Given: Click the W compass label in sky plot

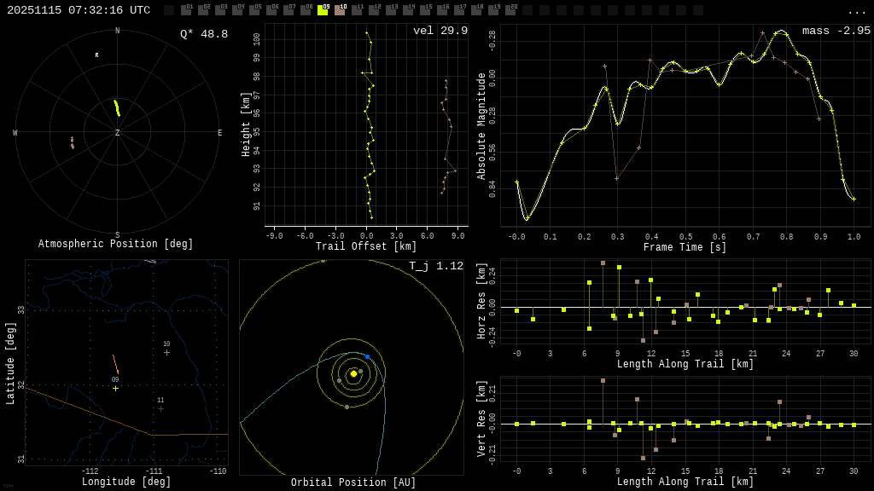Looking at the screenshot, I should click(x=15, y=132).
